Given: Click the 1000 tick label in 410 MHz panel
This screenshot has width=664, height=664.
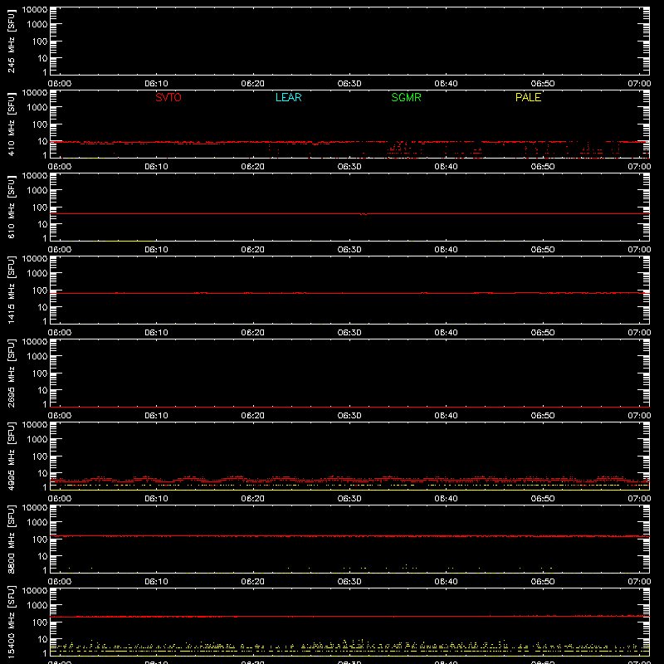Looking at the screenshot, I should (37, 108).
